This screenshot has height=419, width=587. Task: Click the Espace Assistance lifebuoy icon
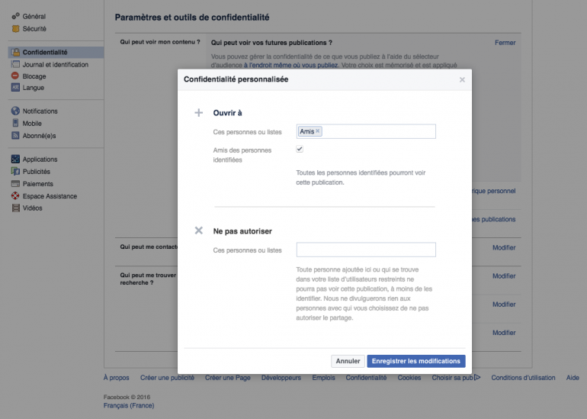click(15, 196)
